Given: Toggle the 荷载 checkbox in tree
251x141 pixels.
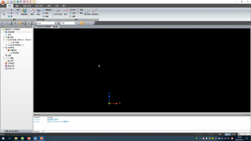Looking at the screenshot, I should (6, 58).
